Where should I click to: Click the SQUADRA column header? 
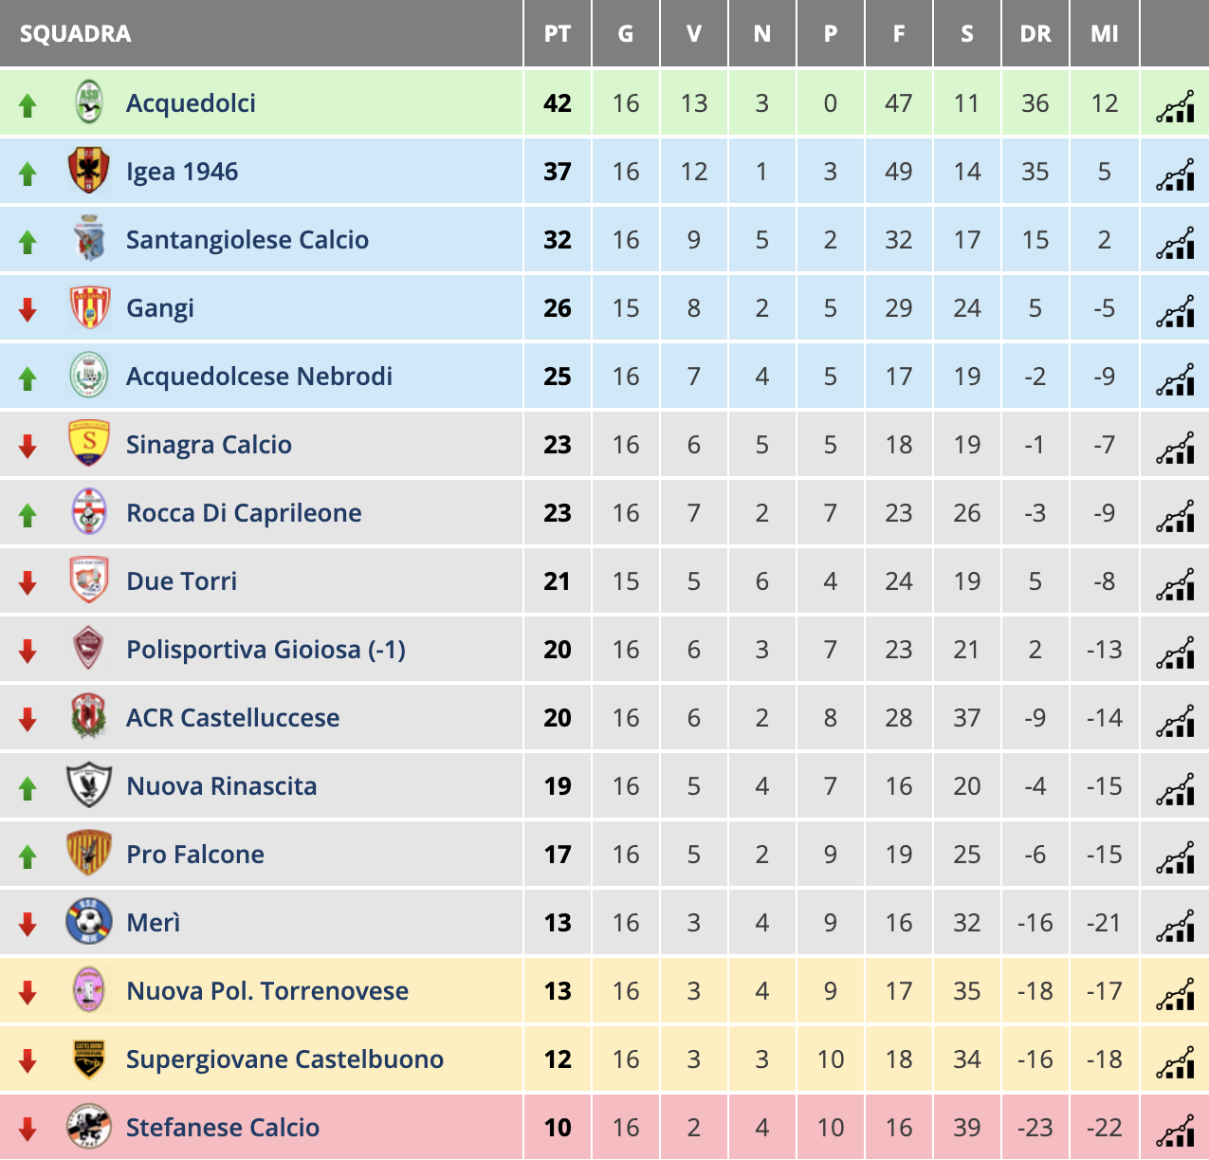(x=75, y=34)
